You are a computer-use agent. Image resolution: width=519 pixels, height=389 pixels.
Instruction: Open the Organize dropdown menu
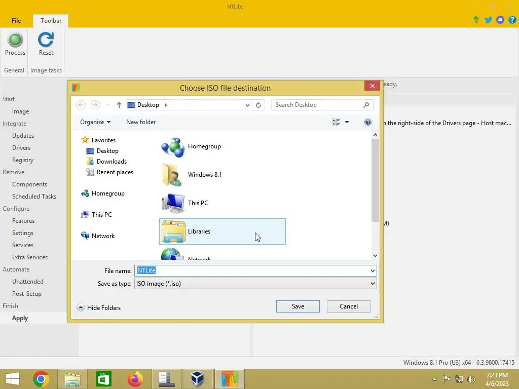95,122
